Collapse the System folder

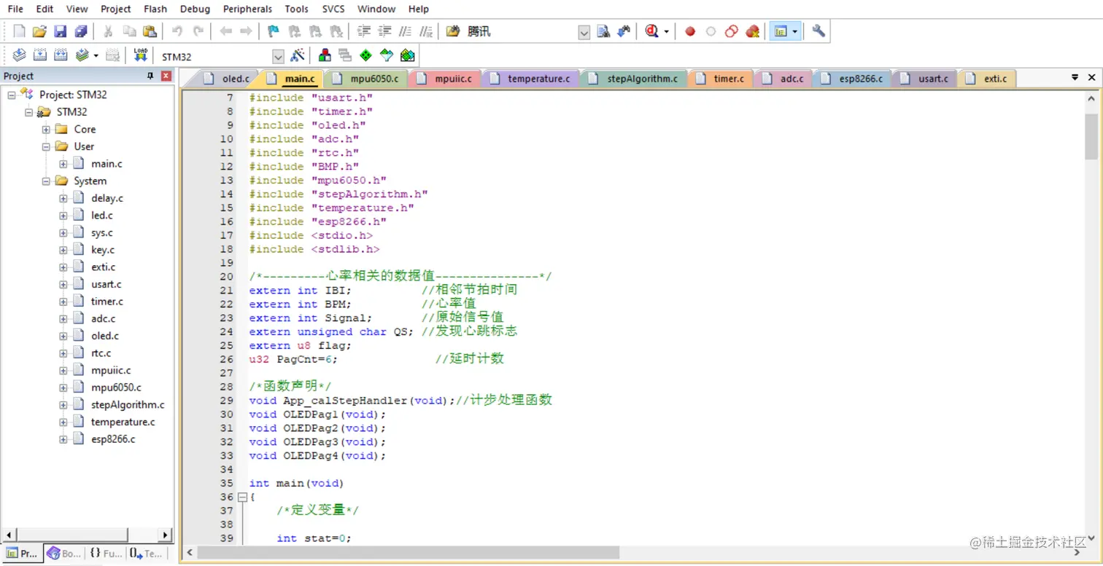point(46,181)
